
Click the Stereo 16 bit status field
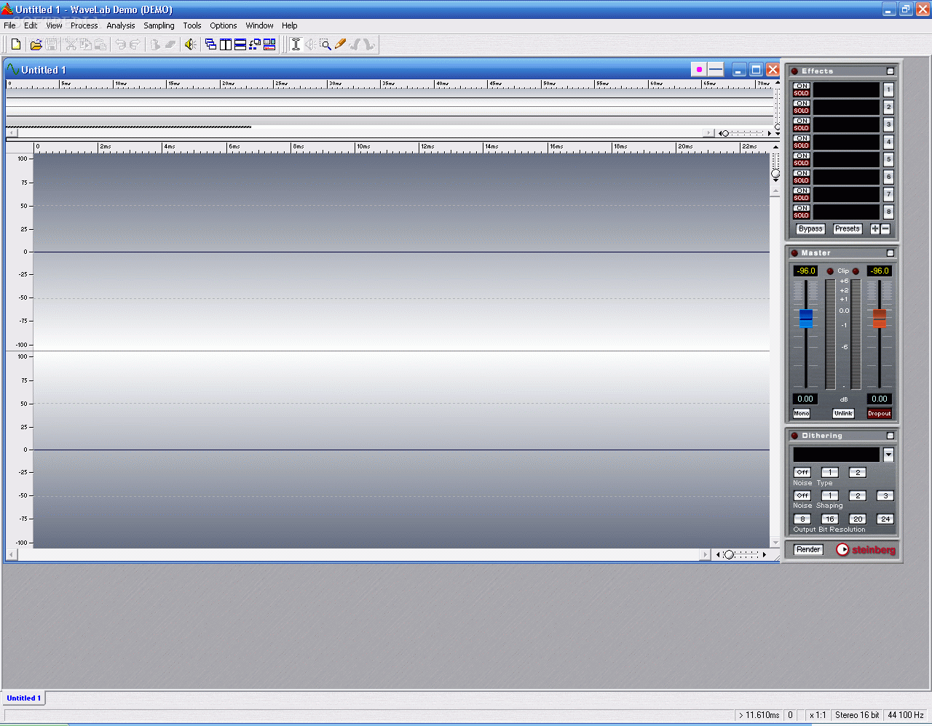pos(857,715)
